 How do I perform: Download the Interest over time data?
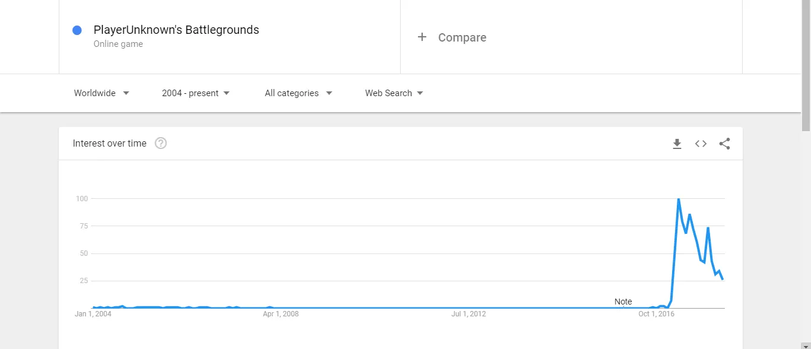click(677, 144)
